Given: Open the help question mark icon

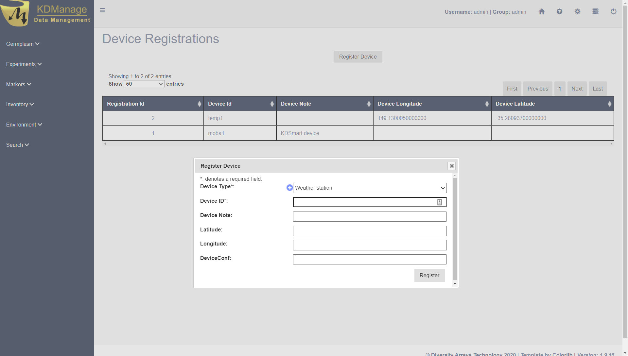Looking at the screenshot, I should click(x=559, y=12).
